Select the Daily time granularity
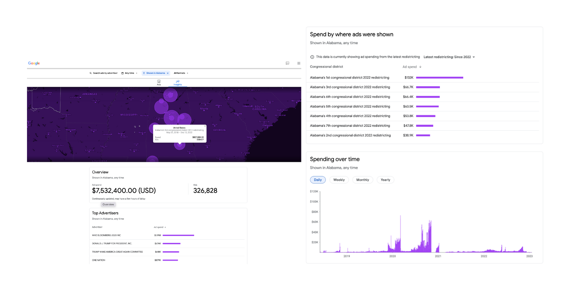Image resolution: width=563 pixels, height=300 pixels. tap(318, 180)
